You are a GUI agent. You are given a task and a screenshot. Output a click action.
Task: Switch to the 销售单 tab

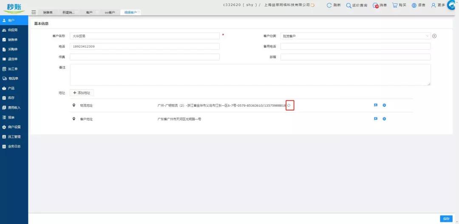[x=48, y=13]
